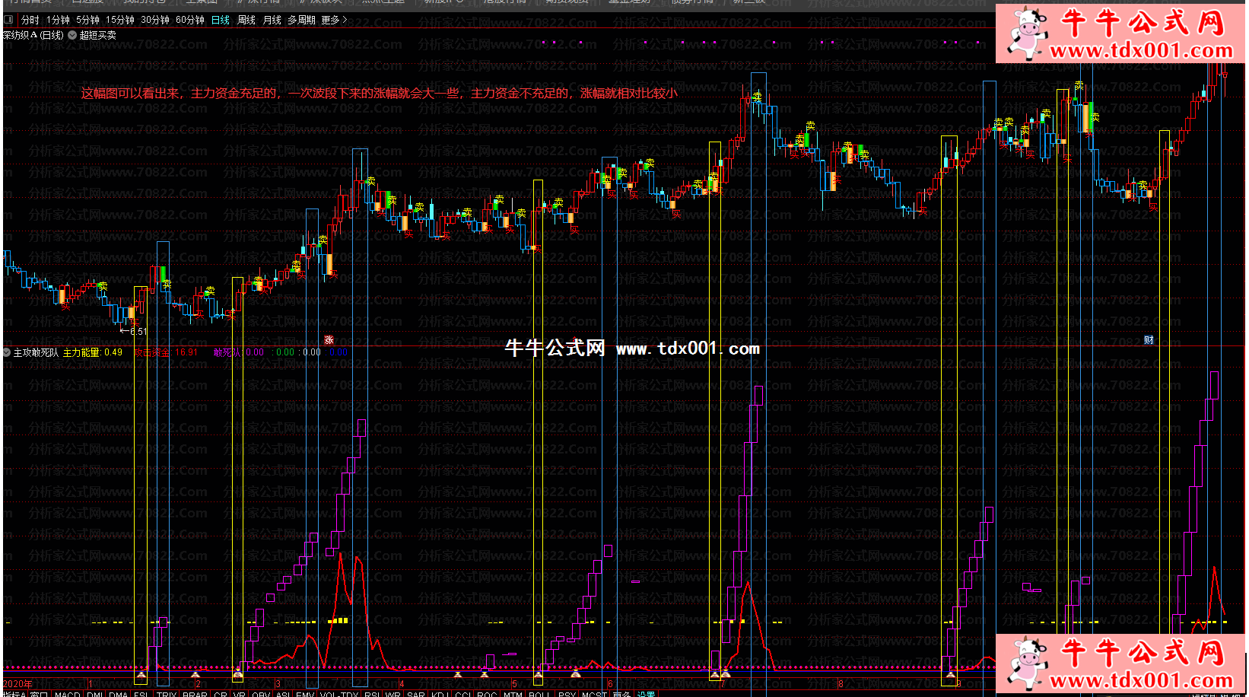Switch sub-chart to WR indicator

click(x=392, y=693)
